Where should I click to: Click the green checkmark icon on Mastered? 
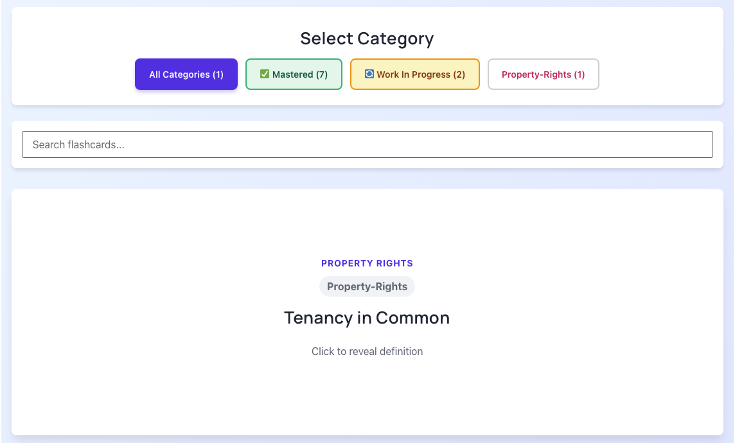tap(265, 73)
